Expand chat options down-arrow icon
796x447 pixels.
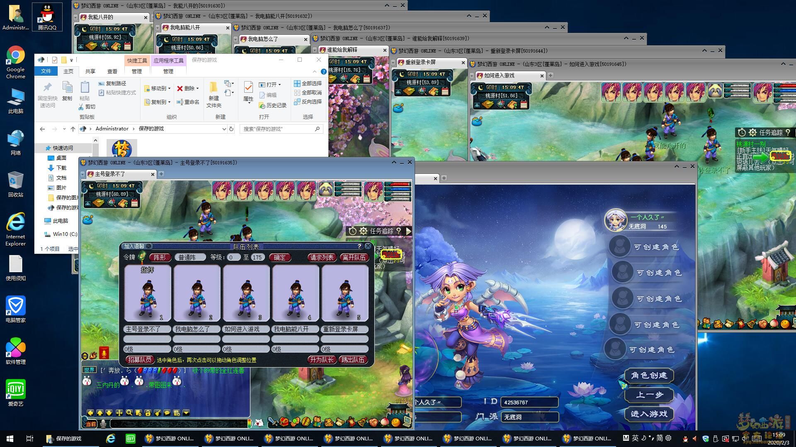click(x=186, y=413)
